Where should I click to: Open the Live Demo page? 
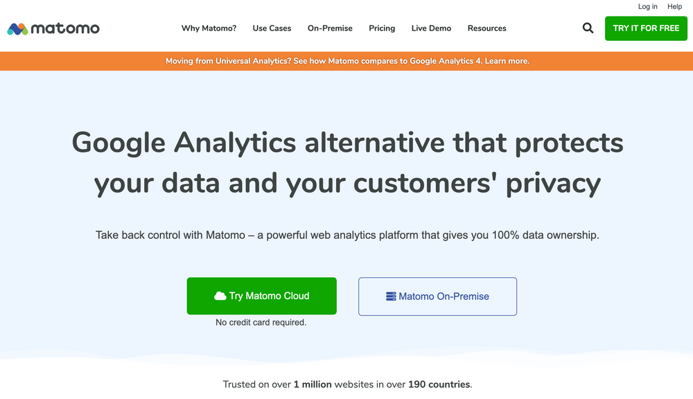point(431,28)
